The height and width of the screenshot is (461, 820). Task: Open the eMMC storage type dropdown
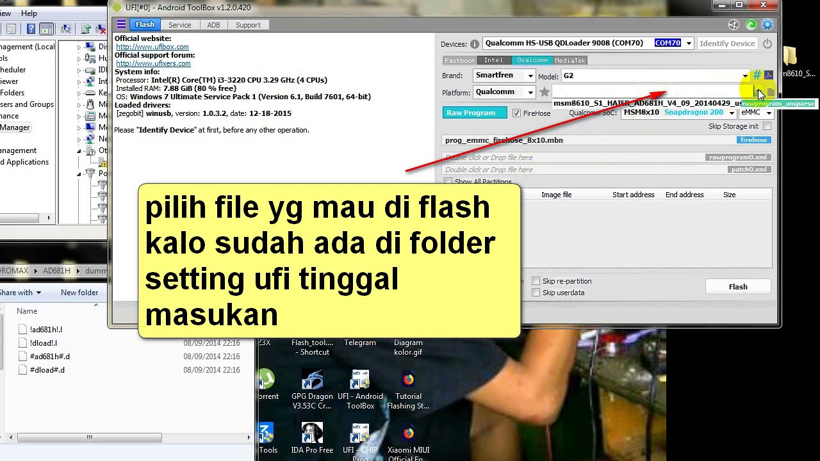(x=769, y=113)
